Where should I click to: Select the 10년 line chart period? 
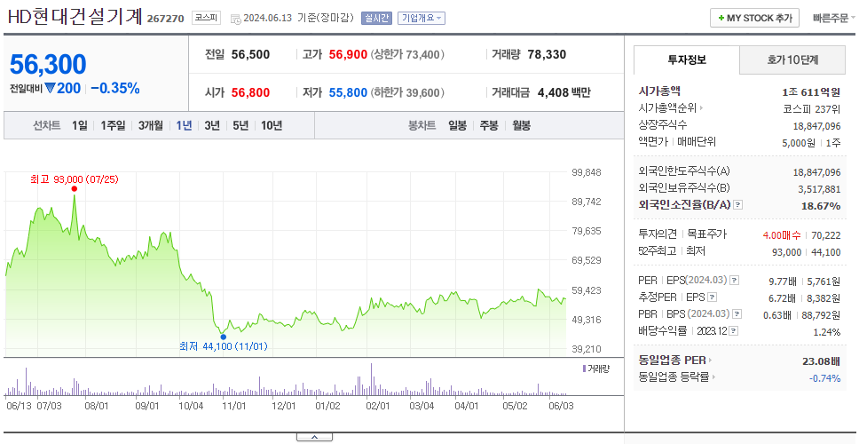pos(272,125)
